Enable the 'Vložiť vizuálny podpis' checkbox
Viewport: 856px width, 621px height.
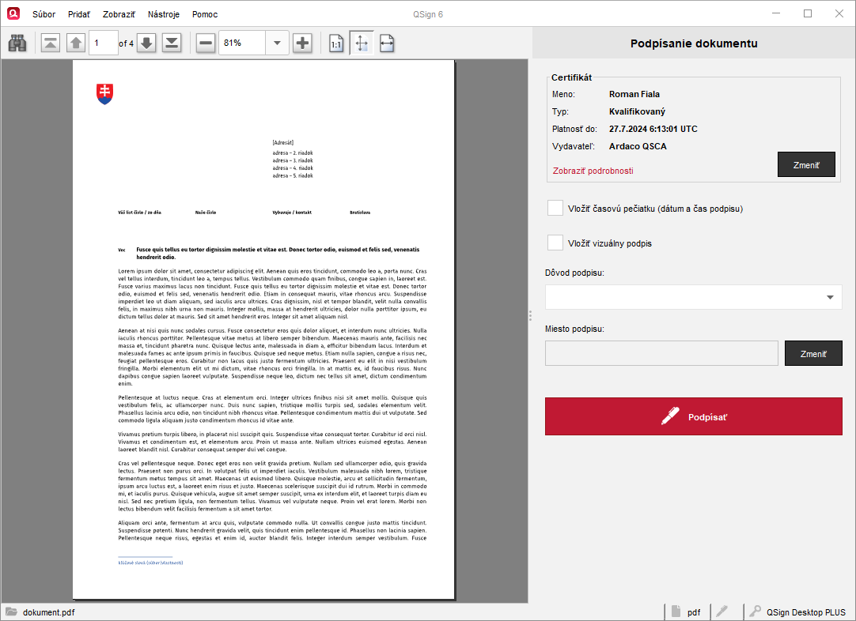click(x=555, y=243)
